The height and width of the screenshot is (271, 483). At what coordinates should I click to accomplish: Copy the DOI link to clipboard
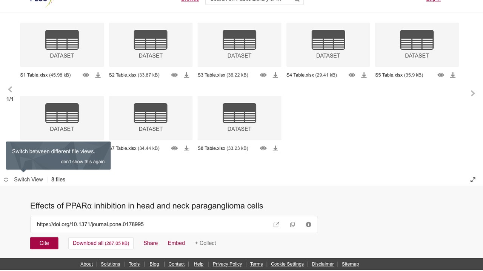[x=292, y=225]
